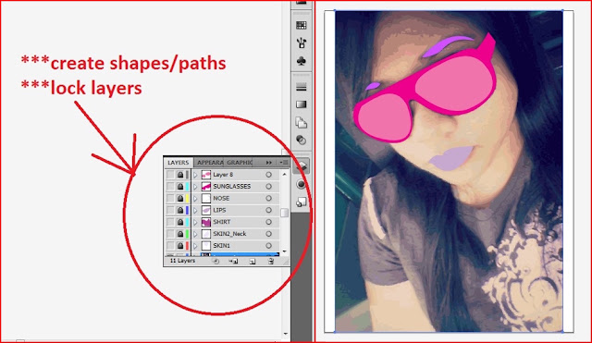Open the Appearance sphere icon in dock
Viewport: 592px width, 343px height.
301,184
